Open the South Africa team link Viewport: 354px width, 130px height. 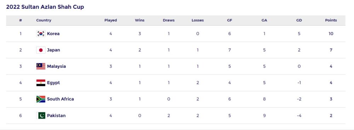(x=60, y=99)
